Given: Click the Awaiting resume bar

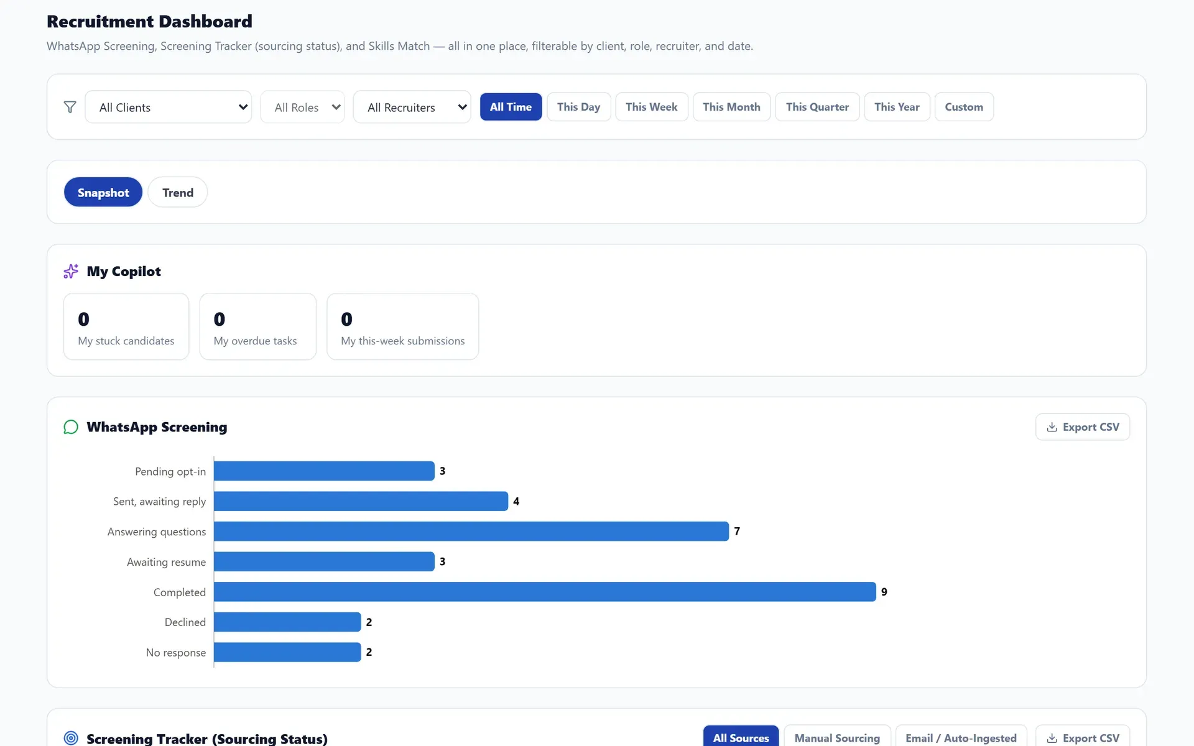Looking at the screenshot, I should (x=324, y=561).
